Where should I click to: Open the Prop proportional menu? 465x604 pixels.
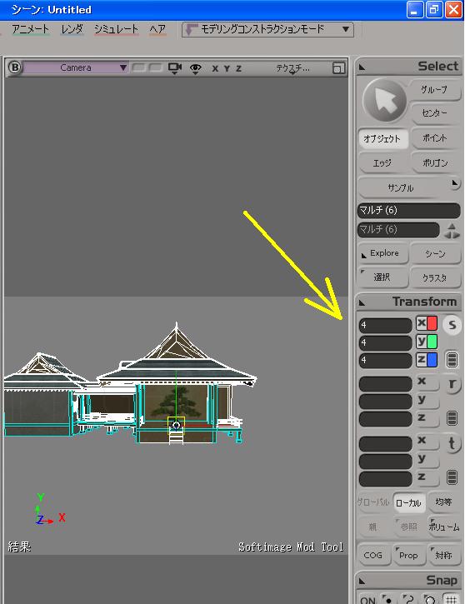(x=408, y=556)
